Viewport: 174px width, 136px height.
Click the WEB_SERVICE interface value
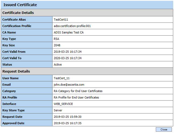(63, 104)
